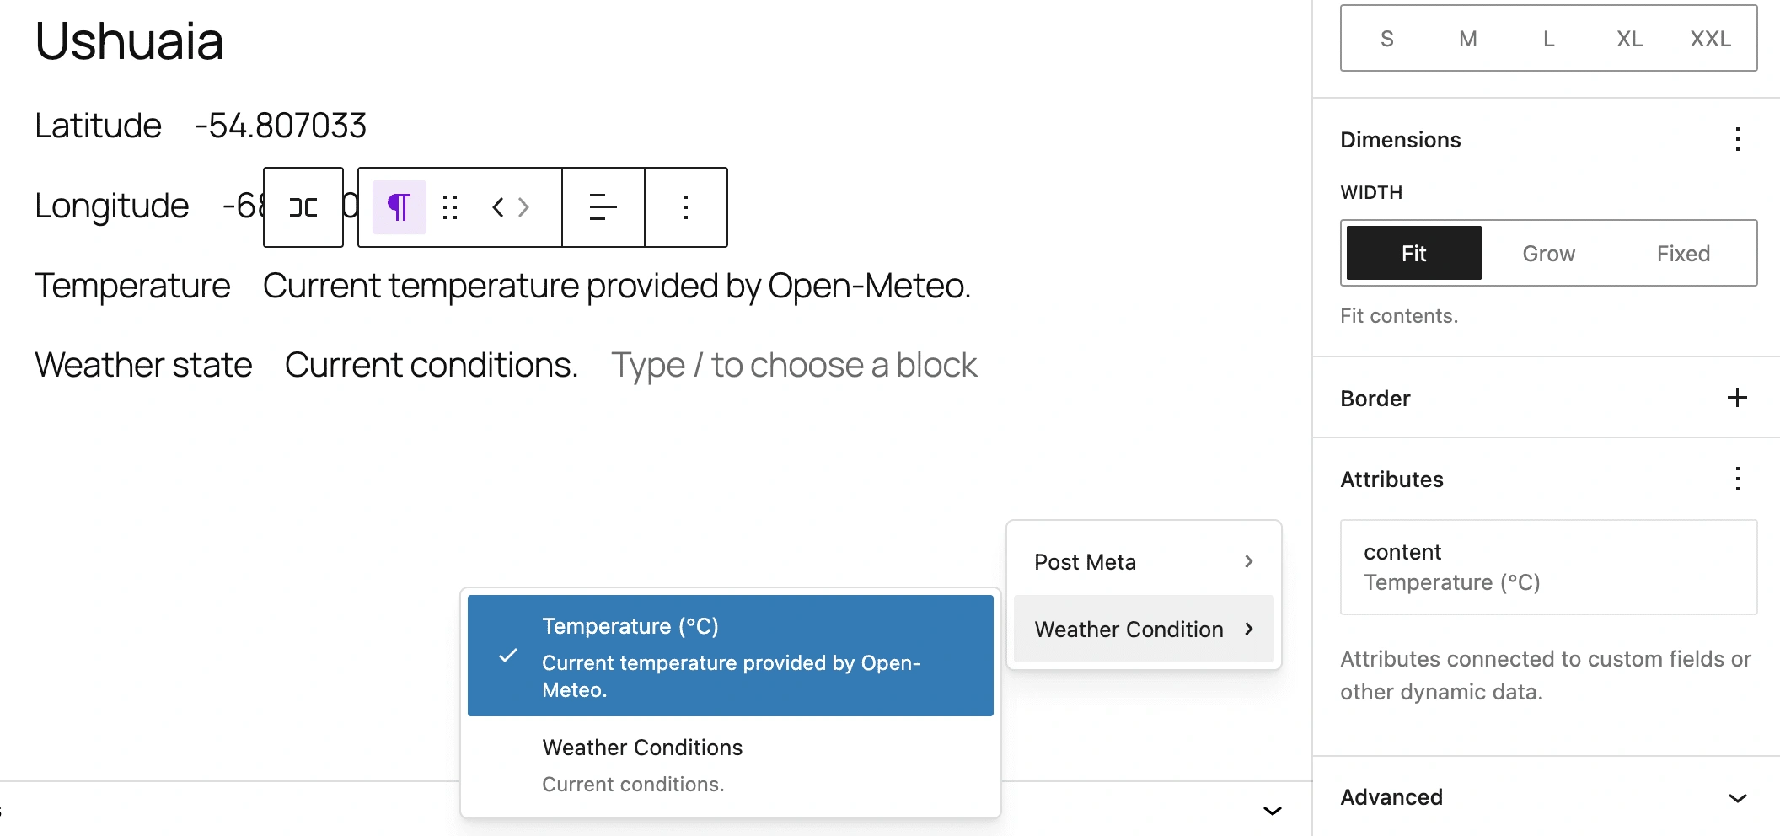Select the Transform block icon in toolbar
The image size is (1780, 836).
coord(303,206)
